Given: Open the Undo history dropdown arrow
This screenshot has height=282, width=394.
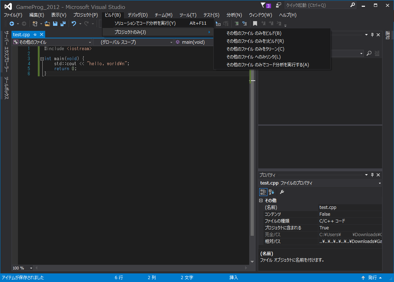Looking at the screenshot, I should 80,24.
